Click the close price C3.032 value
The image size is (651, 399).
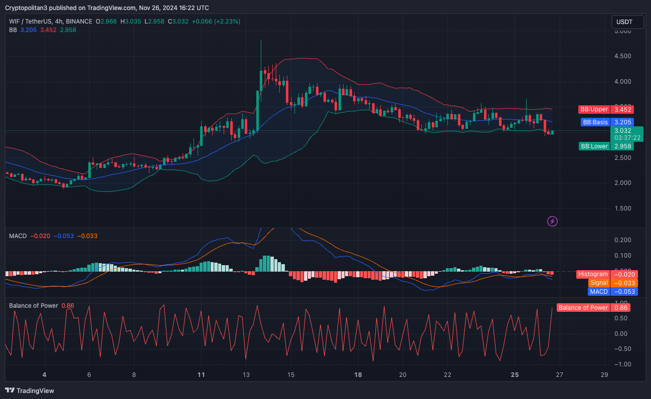point(179,22)
